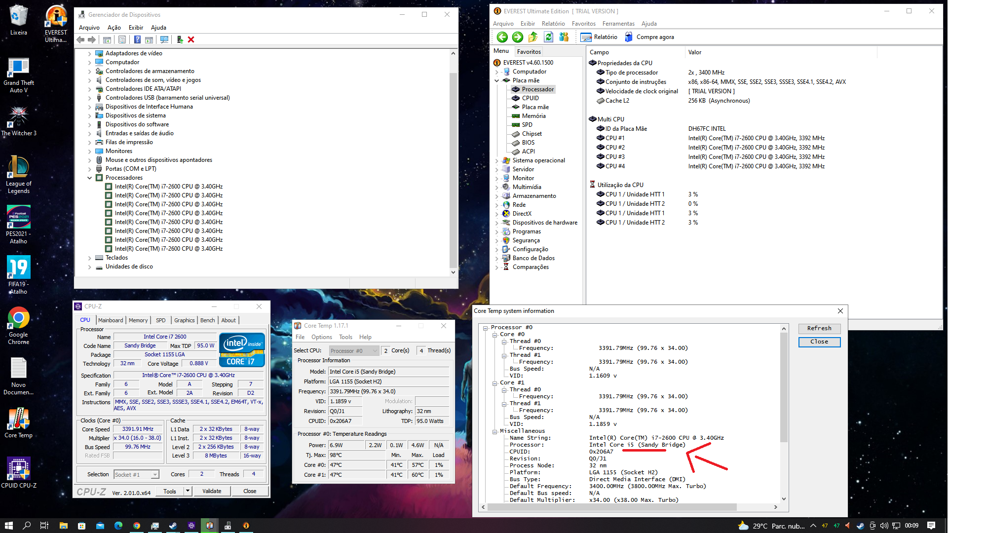Click the volume speaker icon in system tray
986x533 pixels.
click(x=884, y=526)
